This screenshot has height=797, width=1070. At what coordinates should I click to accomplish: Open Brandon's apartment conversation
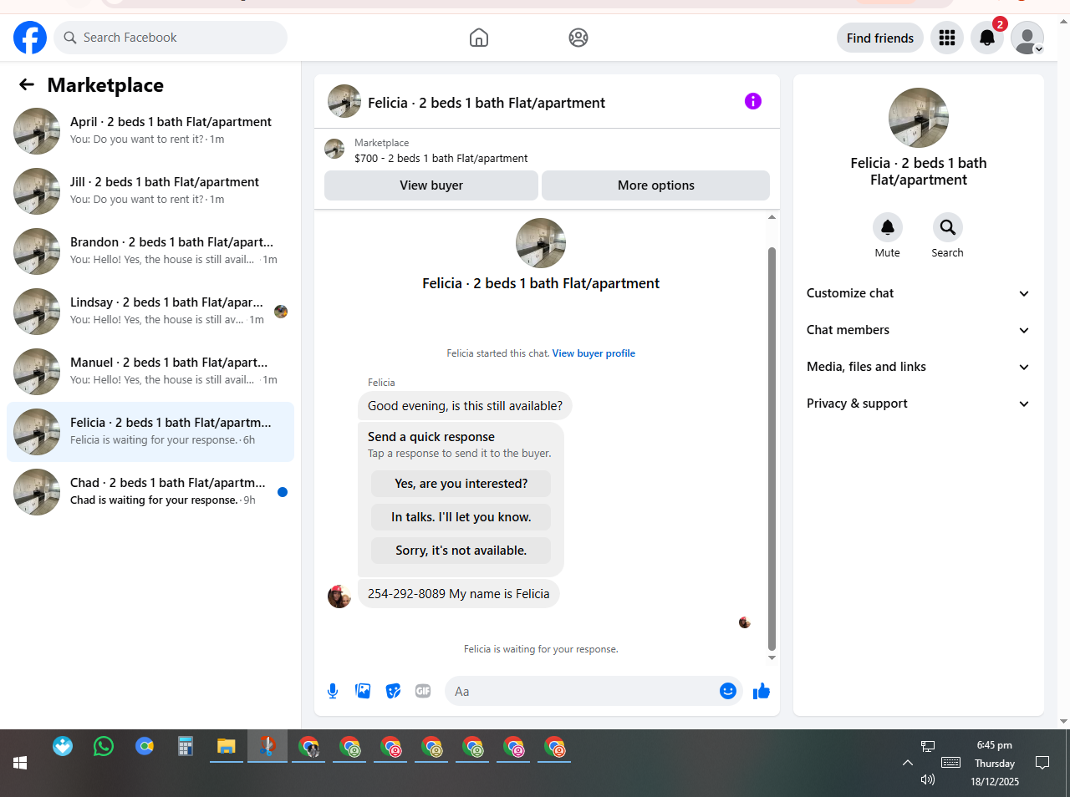click(x=150, y=251)
